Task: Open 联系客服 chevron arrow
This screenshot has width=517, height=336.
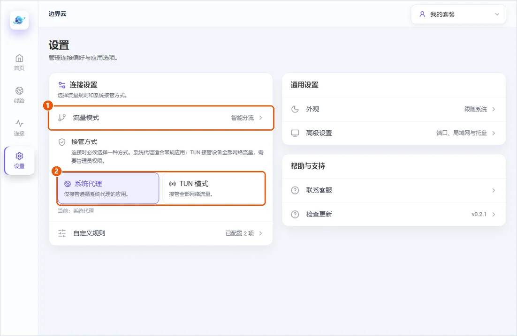Action: 494,190
